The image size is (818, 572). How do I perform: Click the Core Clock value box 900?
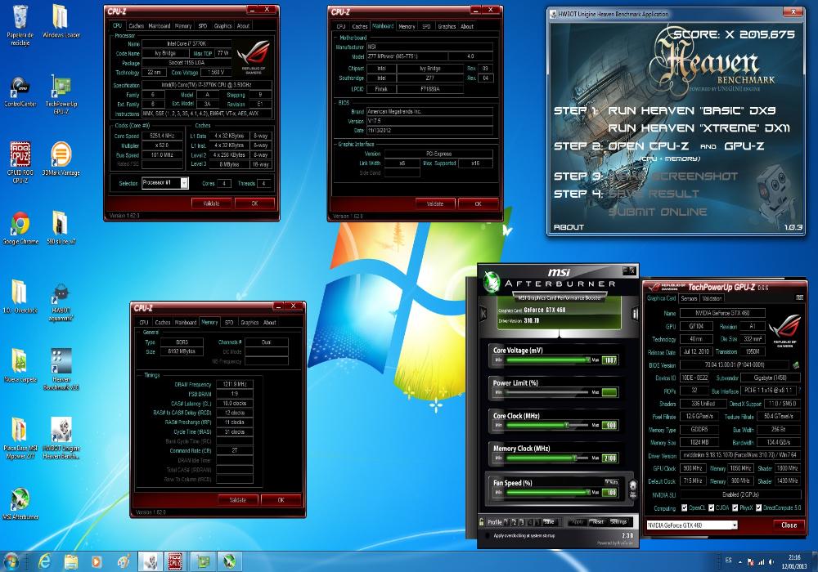(609, 425)
